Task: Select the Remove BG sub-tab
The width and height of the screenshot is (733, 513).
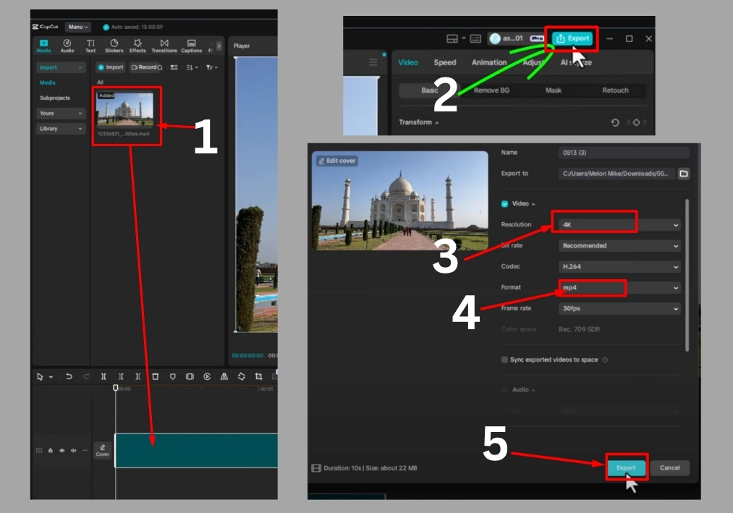Action: (491, 90)
